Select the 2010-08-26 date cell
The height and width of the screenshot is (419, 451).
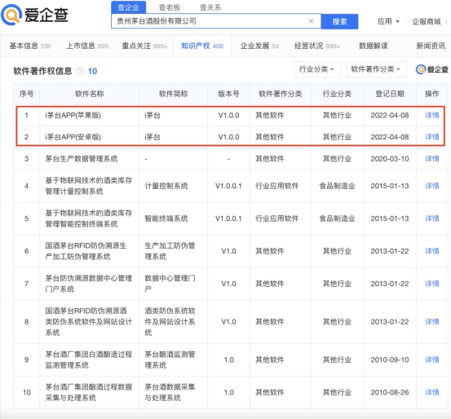[x=390, y=392]
